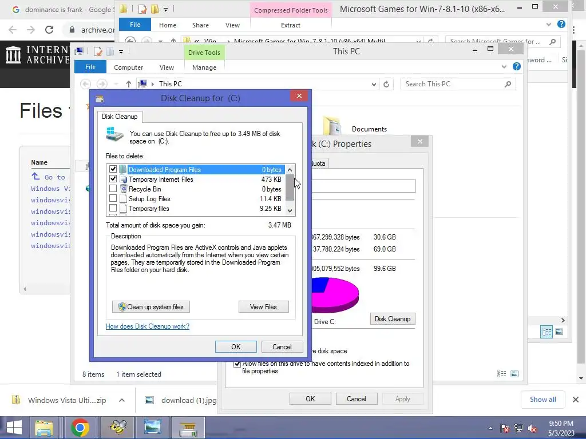Open File Explorer from the taskbar

44,428
